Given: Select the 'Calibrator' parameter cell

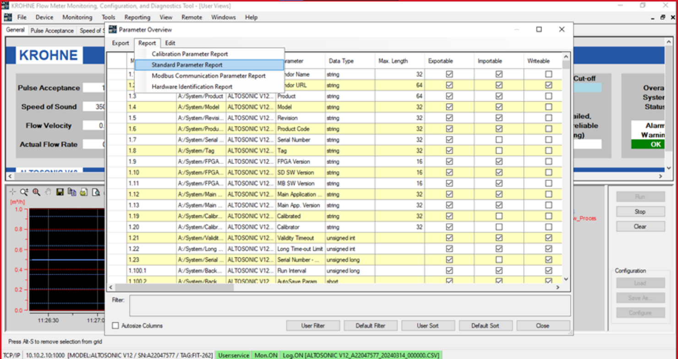Looking at the screenshot, I should point(301,227).
